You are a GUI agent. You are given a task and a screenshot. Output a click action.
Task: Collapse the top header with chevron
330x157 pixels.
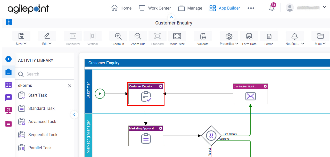[x=171, y=18]
